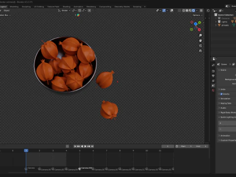
Task: Select rendered viewport shading mode
Action: pyautogui.click(x=193, y=10)
